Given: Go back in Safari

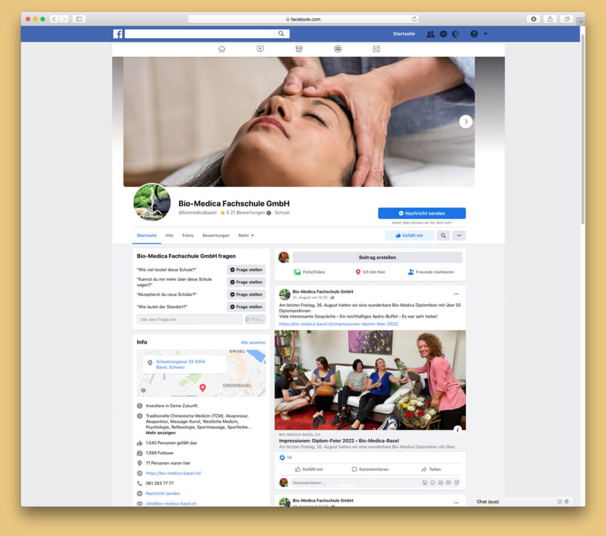Looking at the screenshot, I should coord(54,19).
